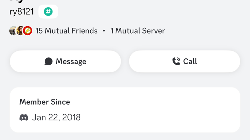Screen dimensions: 250x140
Task: Click the dot separator after Mutual Friends
Action: [104, 31]
